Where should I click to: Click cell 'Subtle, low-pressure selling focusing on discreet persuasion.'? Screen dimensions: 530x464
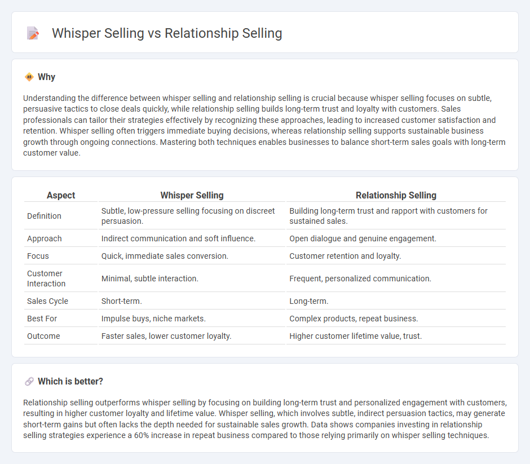[x=192, y=216]
